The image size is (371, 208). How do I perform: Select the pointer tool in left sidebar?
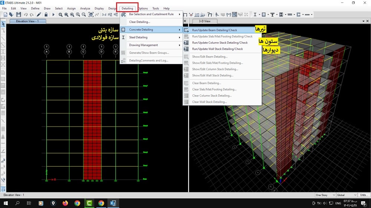[3, 24]
